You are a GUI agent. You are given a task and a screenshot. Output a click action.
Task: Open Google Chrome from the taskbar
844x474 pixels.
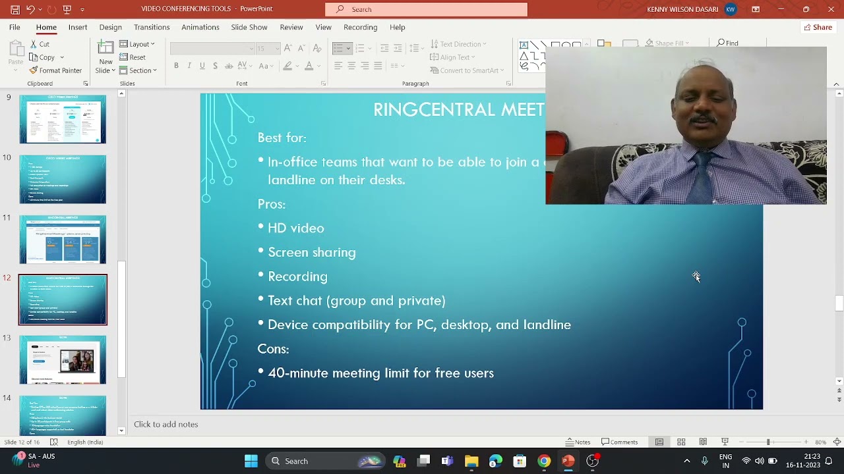pos(544,461)
